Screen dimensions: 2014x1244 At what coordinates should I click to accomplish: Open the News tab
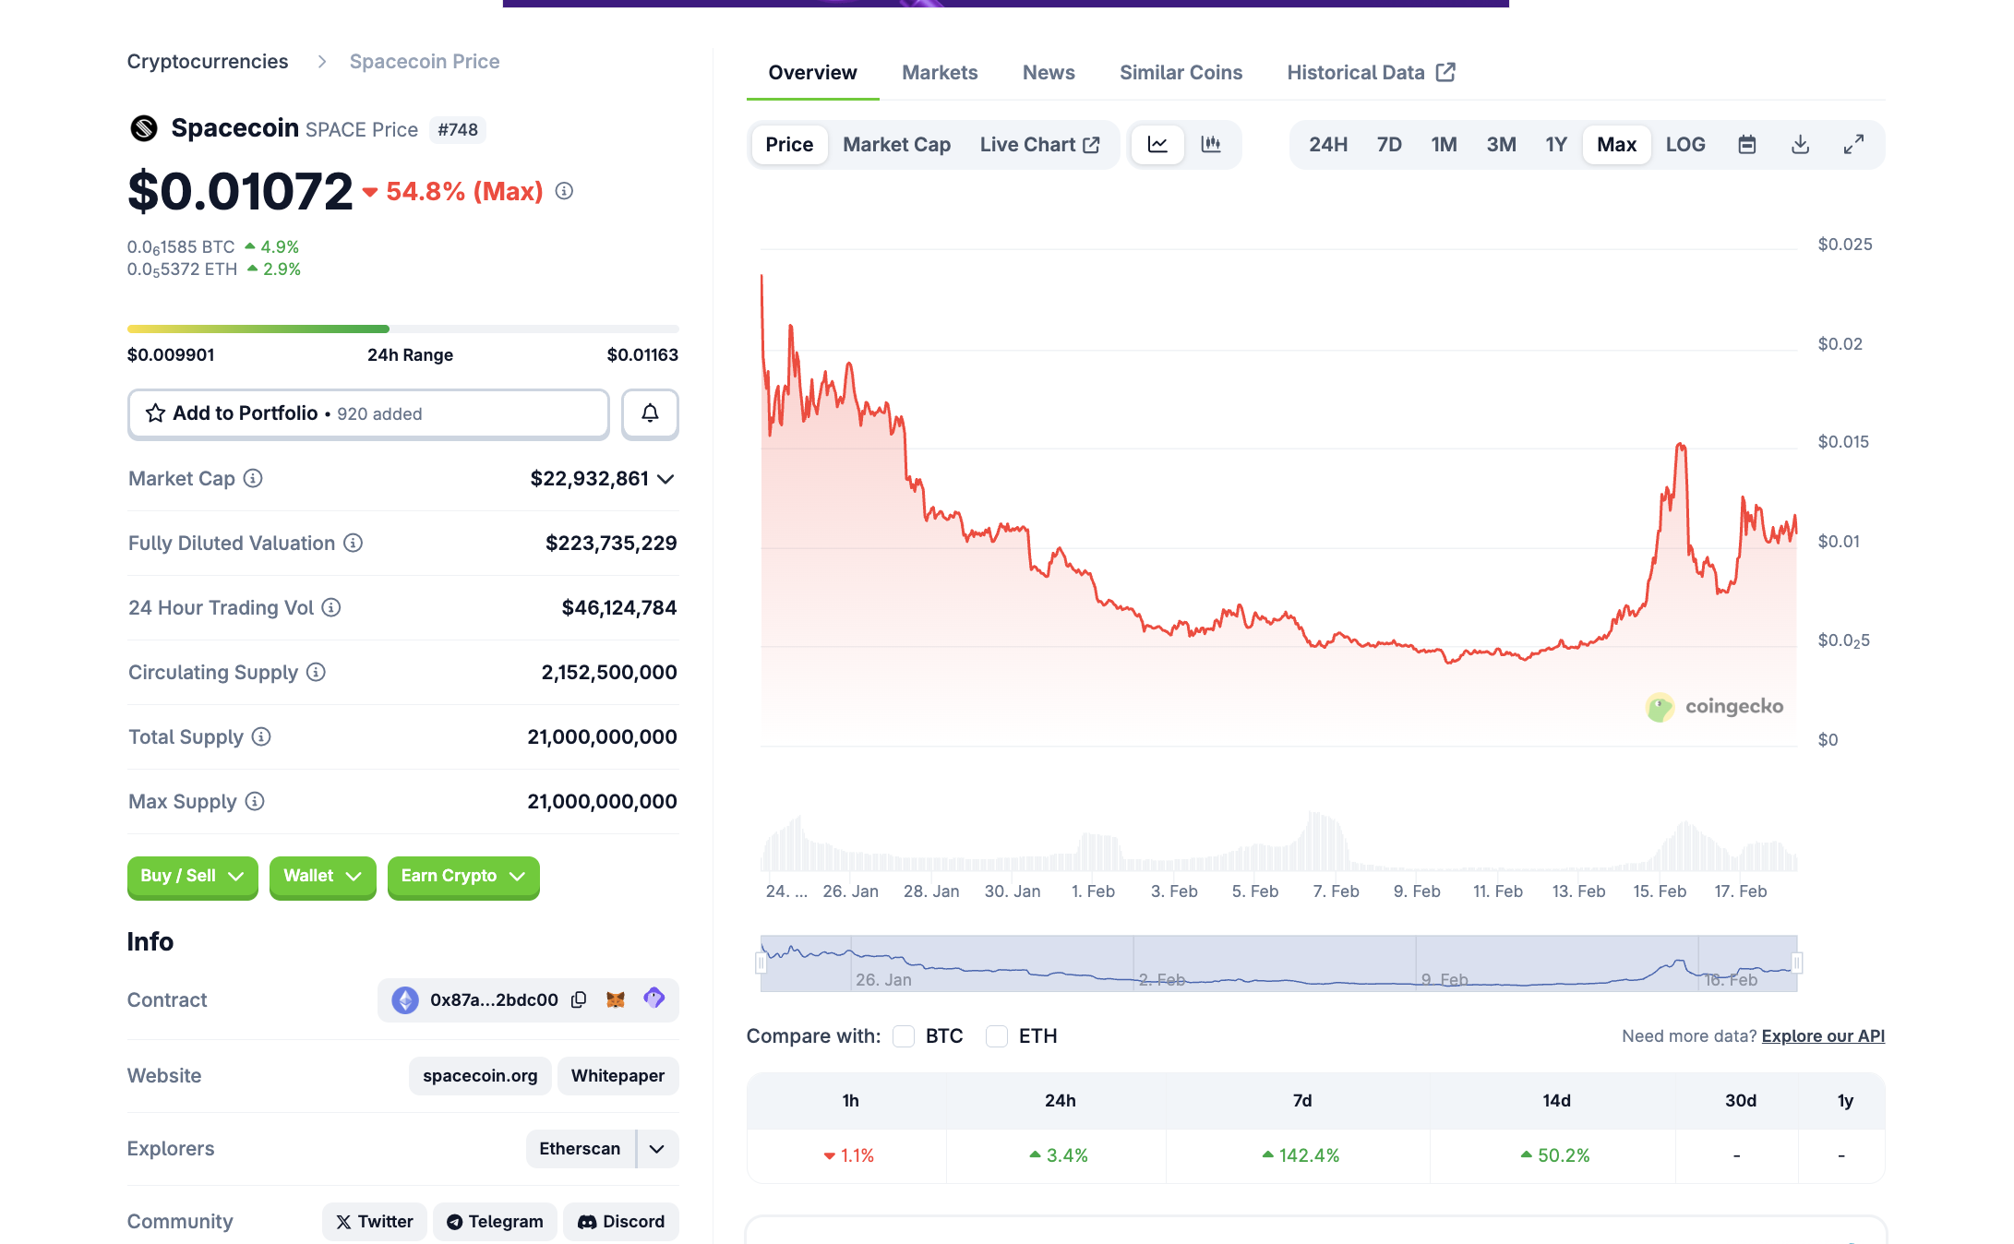coord(1048,72)
